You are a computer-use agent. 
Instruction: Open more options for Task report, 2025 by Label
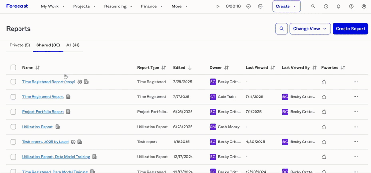356,142
